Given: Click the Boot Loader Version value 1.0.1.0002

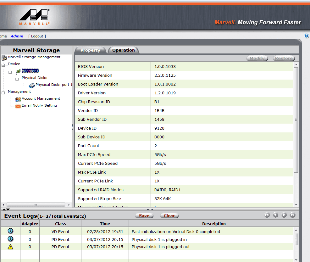Looking at the screenshot, I should point(165,84).
